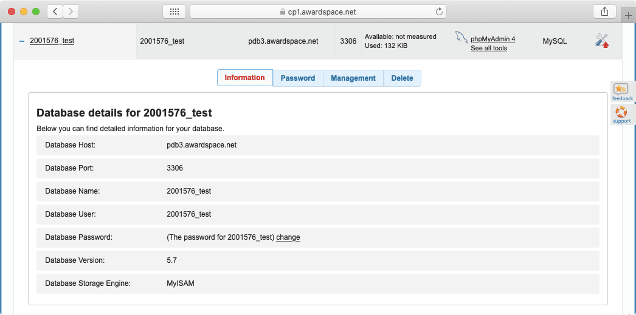
Task: Click the phpMyAdmin dolphin icon
Action: [x=461, y=38]
